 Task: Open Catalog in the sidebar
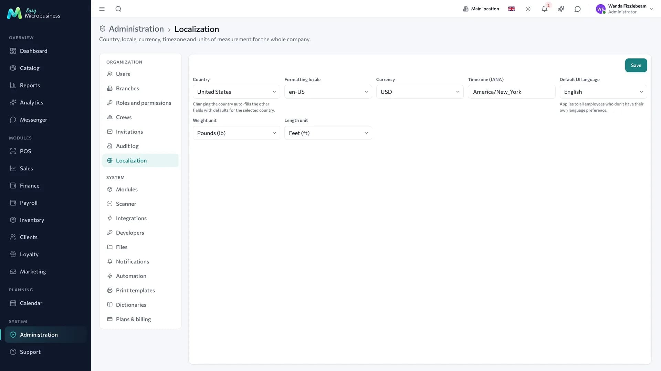pos(45,68)
